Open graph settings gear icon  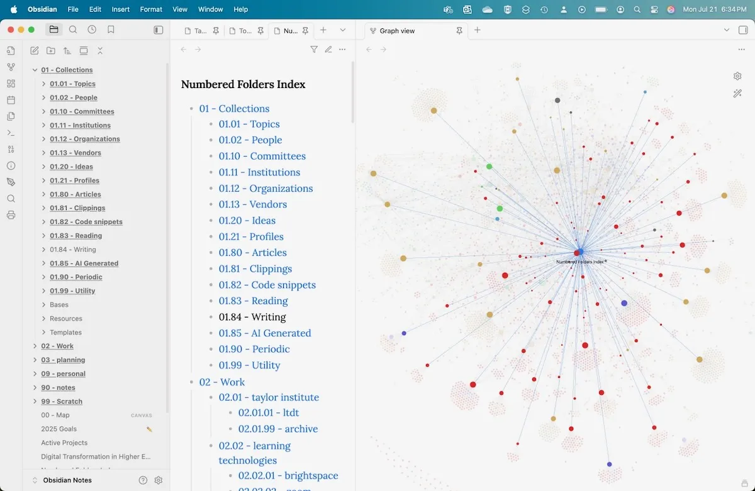pyautogui.click(x=737, y=76)
